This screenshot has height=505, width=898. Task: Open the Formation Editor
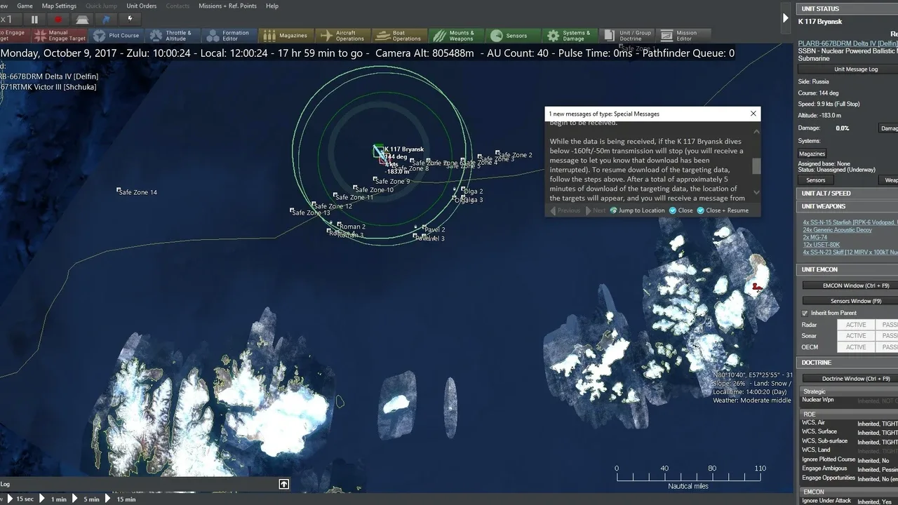pyautogui.click(x=227, y=36)
